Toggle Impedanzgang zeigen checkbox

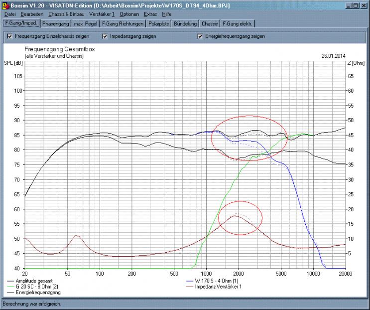105,36
